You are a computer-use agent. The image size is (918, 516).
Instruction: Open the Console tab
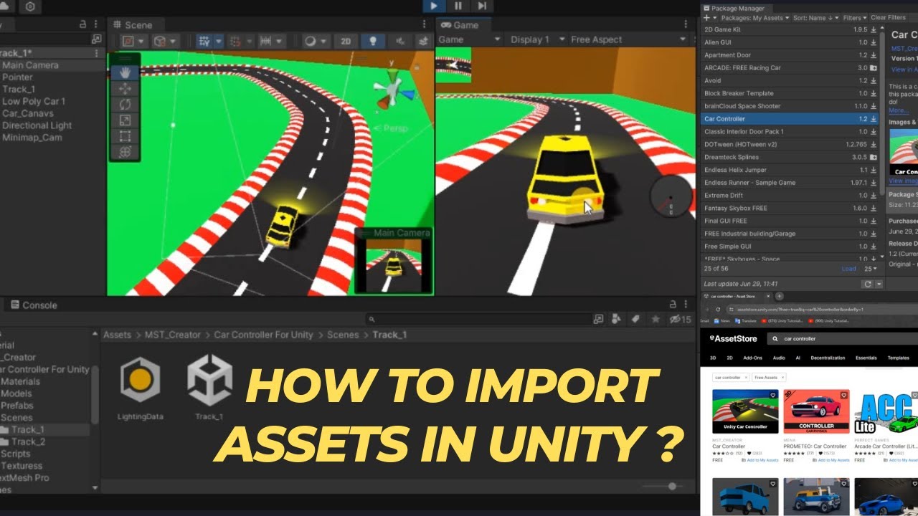click(33, 305)
